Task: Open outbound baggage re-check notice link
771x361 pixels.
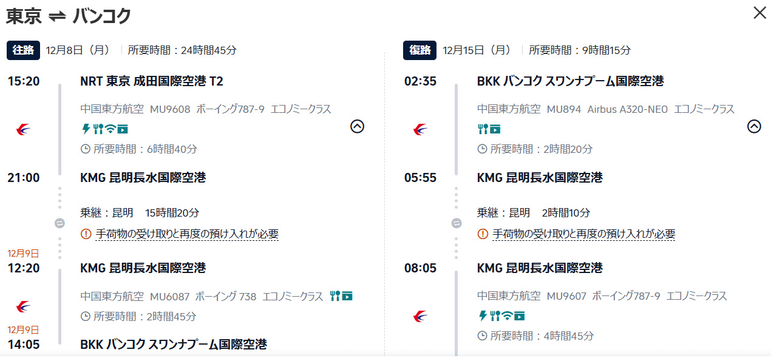Action: tap(187, 234)
